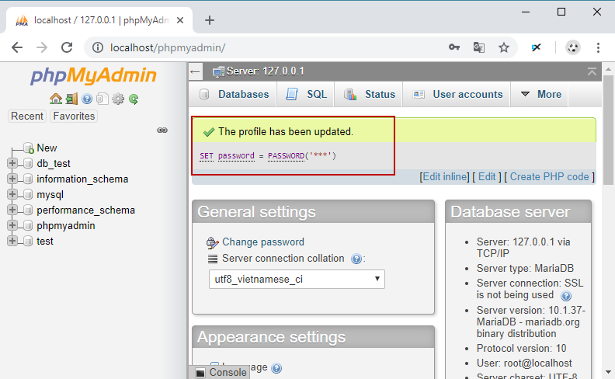Click the scrollbar down arrow
Screen dimensions: 615x379
(608, 371)
